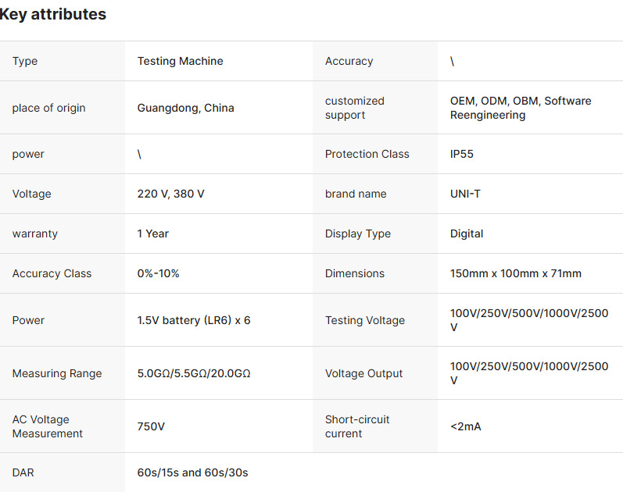623x492 pixels.
Task: Click the Protection Class label
Action: click(367, 154)
